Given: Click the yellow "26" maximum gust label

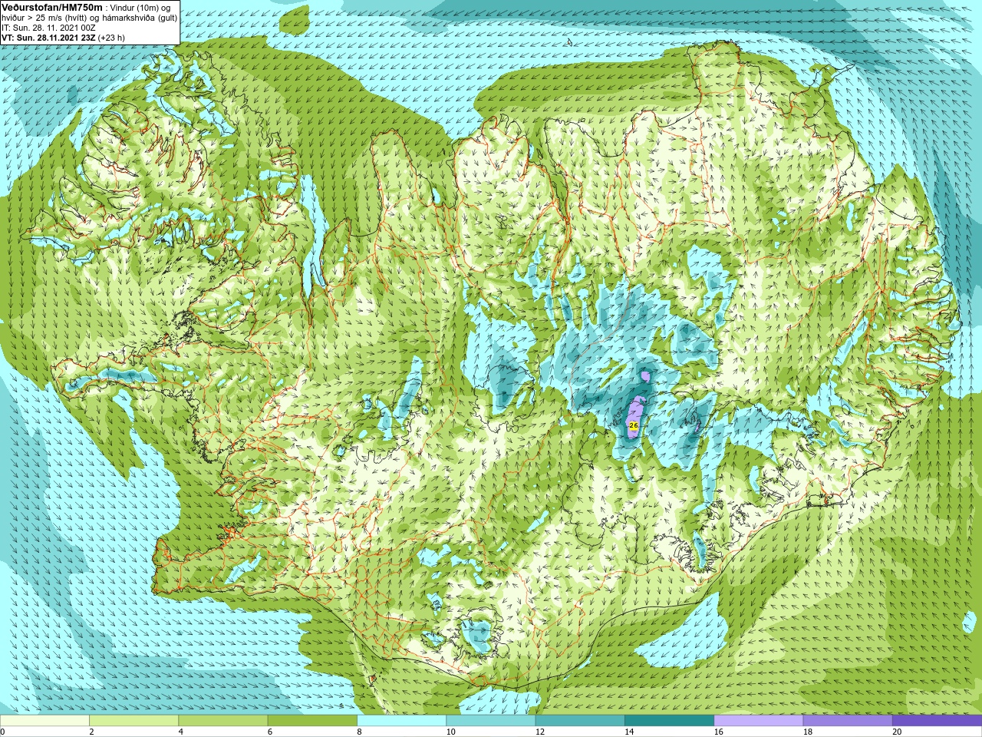Looking at the screenshot, I should click(633, 425).
